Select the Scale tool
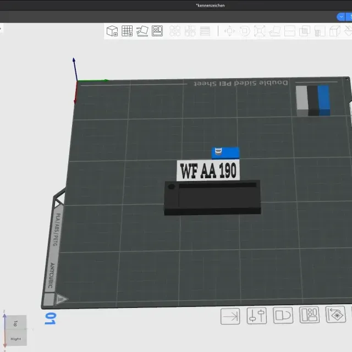352x352 pixels. (260, 31)
